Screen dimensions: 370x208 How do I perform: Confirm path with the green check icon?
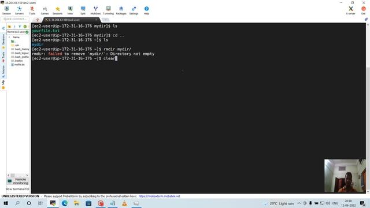click(x=27, y=32)
